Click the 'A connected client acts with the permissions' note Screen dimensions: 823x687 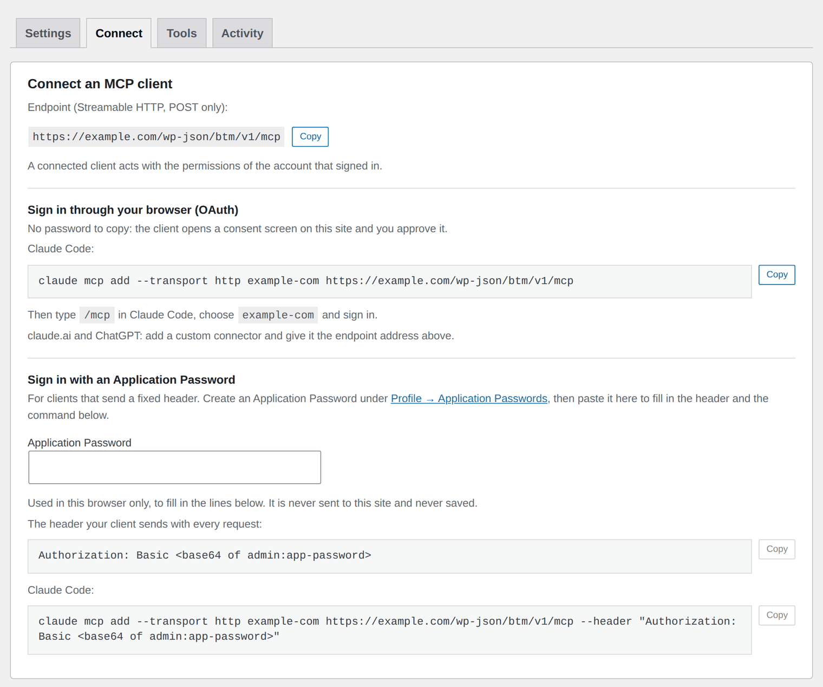[x=205, y=166]
